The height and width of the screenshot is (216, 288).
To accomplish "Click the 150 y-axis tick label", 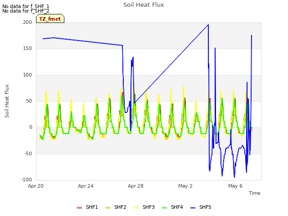I will pyautogui.click(x=27, y=49).
